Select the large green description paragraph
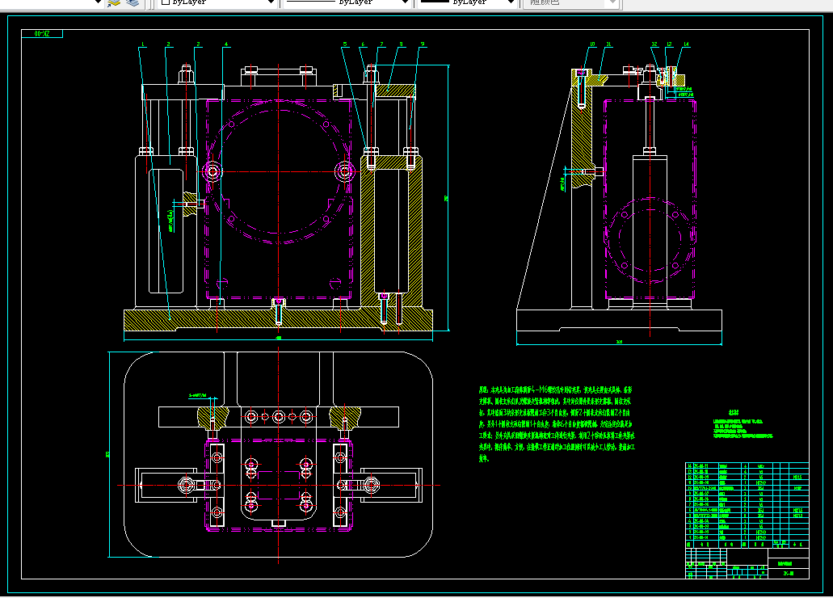The height and width of the screenshot is (598, 833). click(557, 423)
